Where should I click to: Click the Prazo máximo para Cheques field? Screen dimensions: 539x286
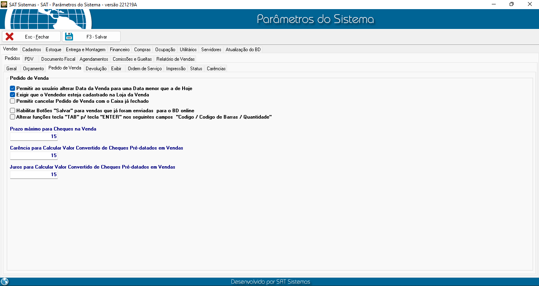tap(34, 136)
